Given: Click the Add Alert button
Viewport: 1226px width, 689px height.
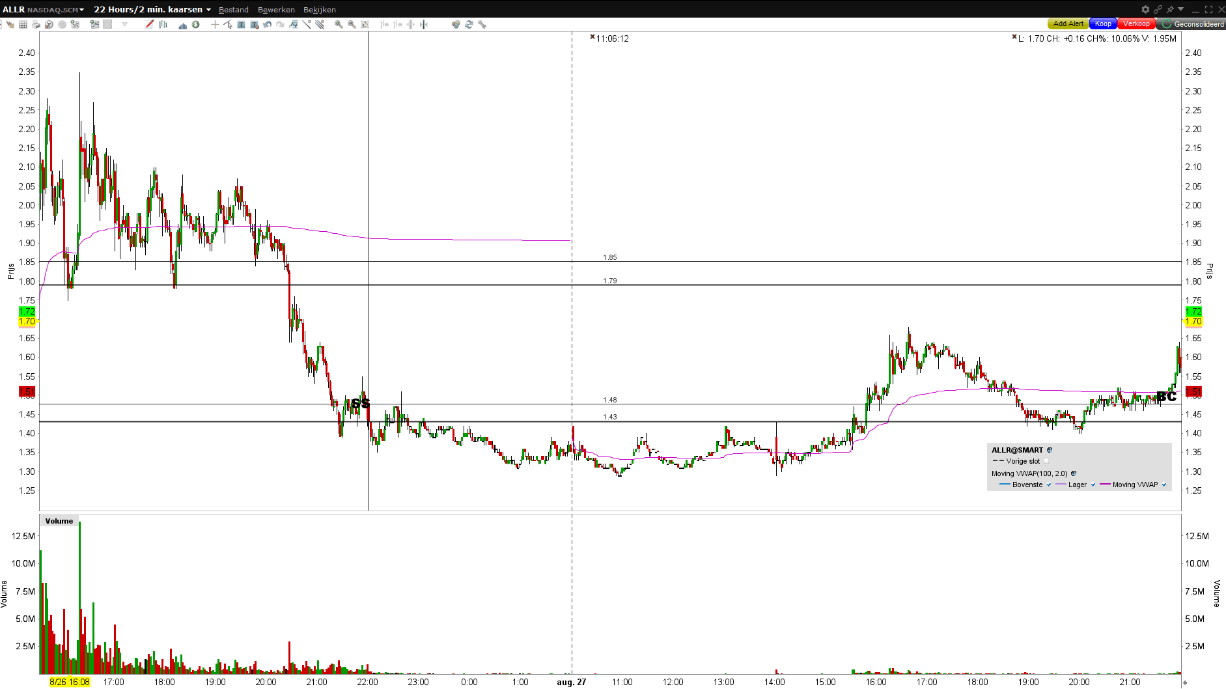Looking at the screenshot, I should 1068,24.
